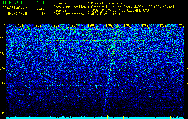Screen dimensions: 188x119
Task: Click the 1806 time marker
Action: click(x=109, y=26)
